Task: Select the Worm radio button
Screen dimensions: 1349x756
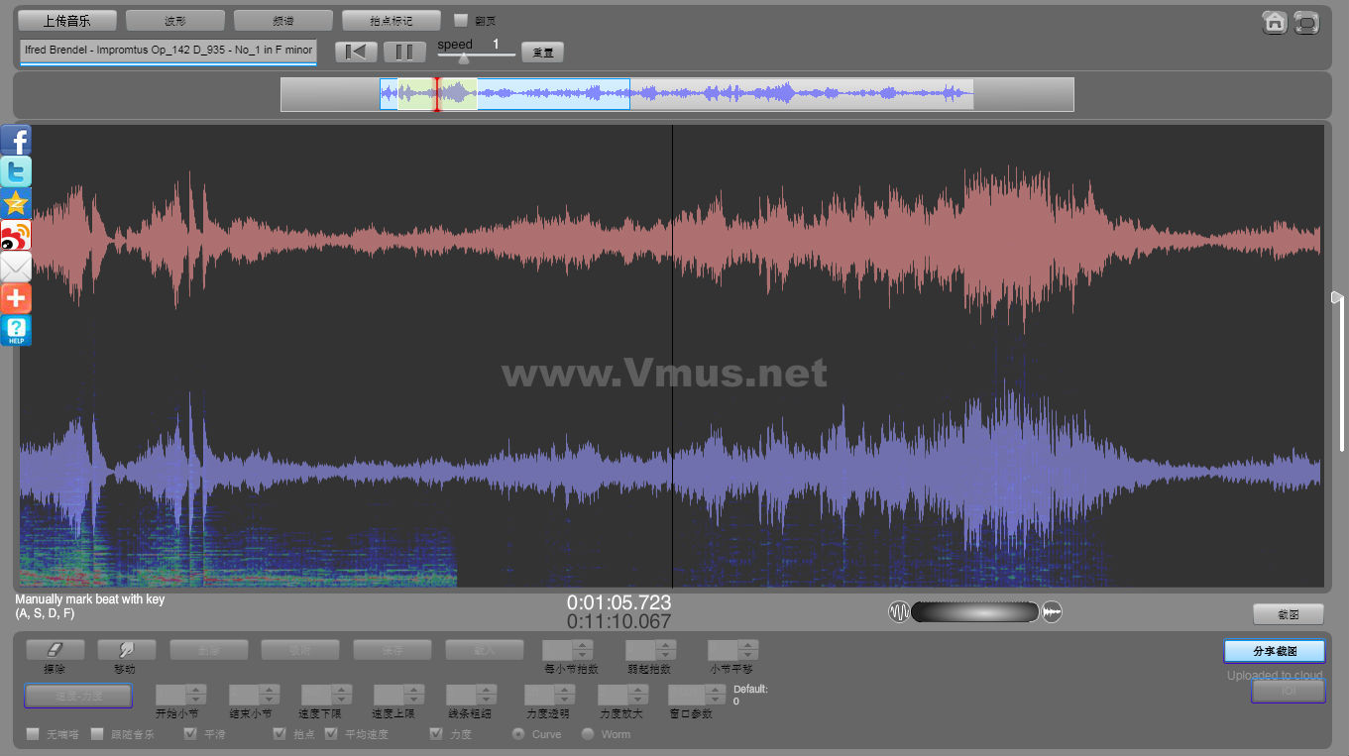Action: (588, 734)
